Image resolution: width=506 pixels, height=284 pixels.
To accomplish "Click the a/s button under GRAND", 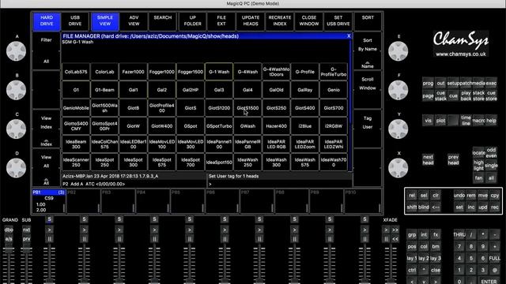I will 9,239.
